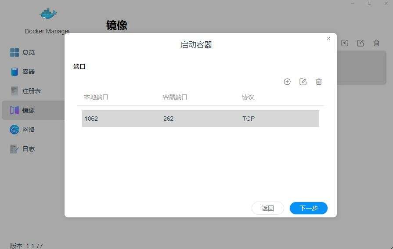Delete the selected port with dialog trash icon
393x249 pixels.
tap(318, 82)
